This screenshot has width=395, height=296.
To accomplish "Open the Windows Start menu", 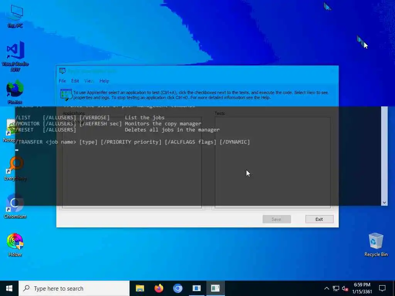I will point(9,288).
